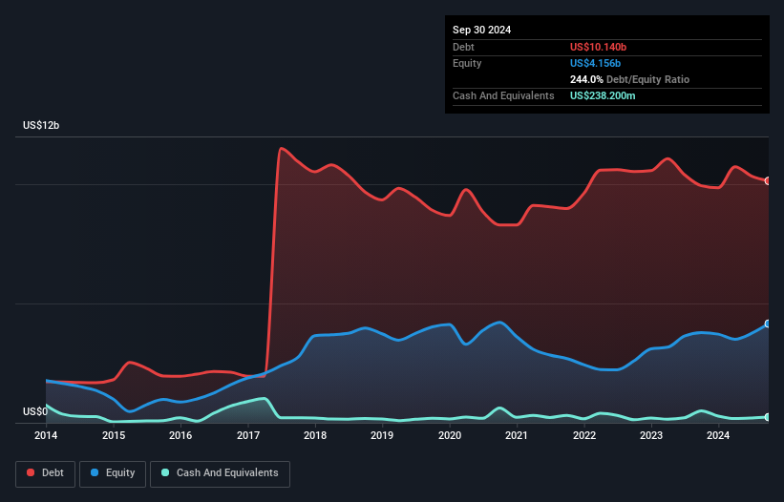Click the 2016 x-axis label
Screen dimensions: 784x502
pyautogui.click(x=180, y=435)
